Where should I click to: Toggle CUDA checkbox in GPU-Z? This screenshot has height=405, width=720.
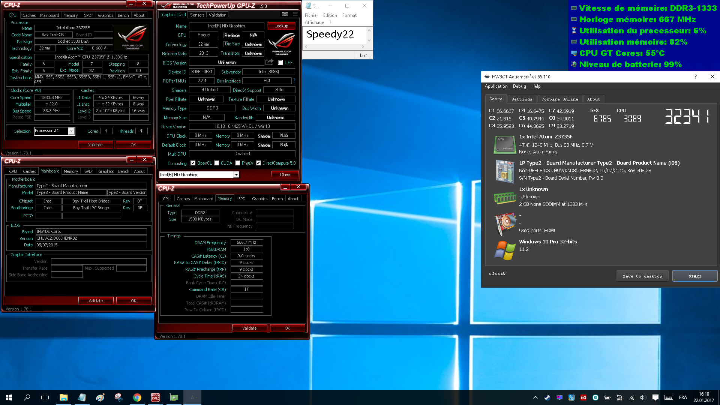pos(216,163)
